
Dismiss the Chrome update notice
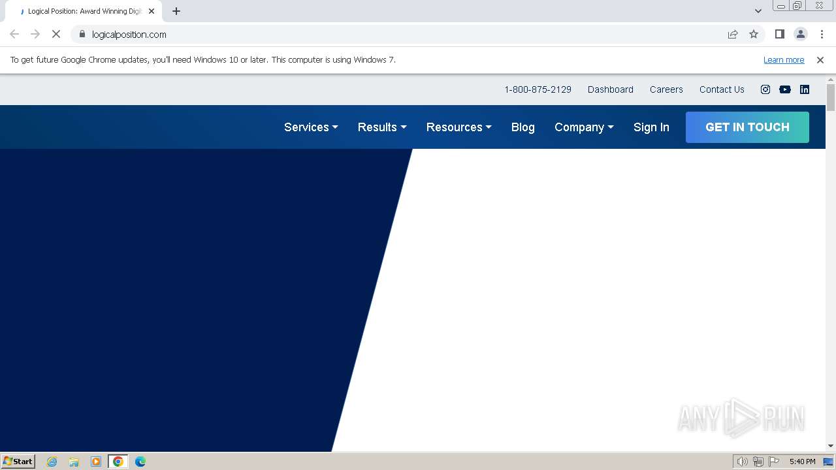[x=820, y=59]
